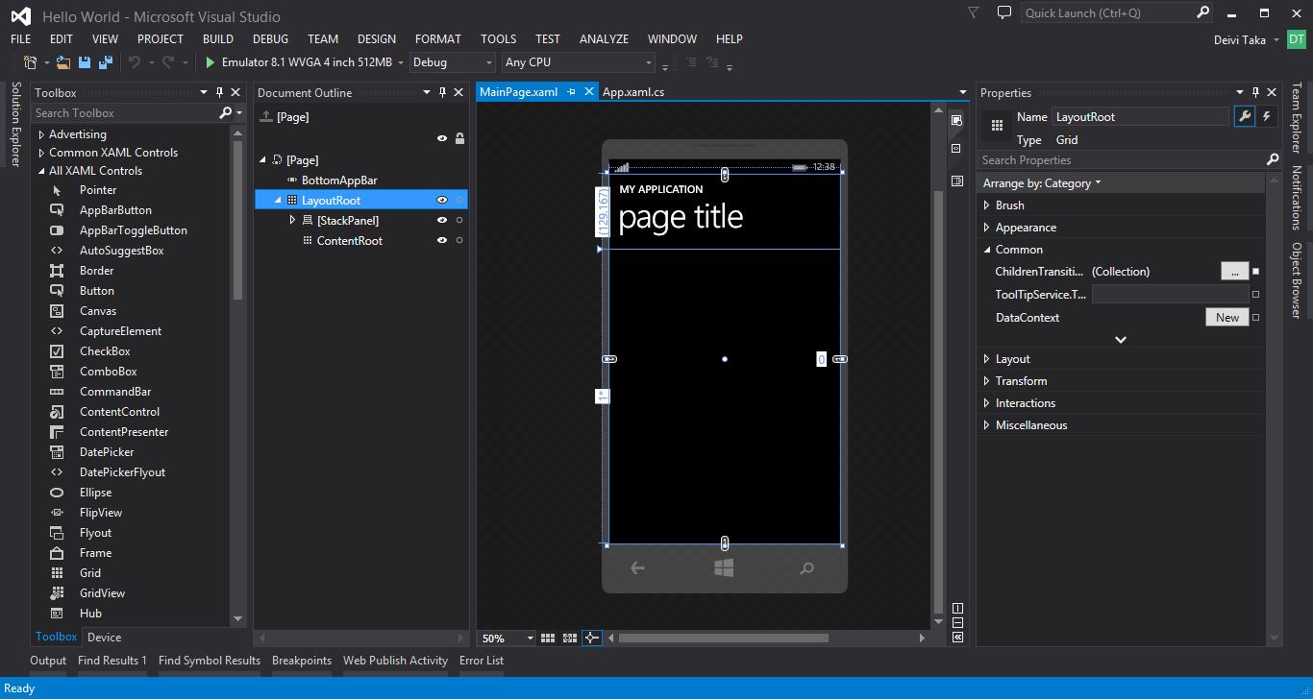Click ellipsis button for ChildrenTransitions collection

tap(1234, 272)
